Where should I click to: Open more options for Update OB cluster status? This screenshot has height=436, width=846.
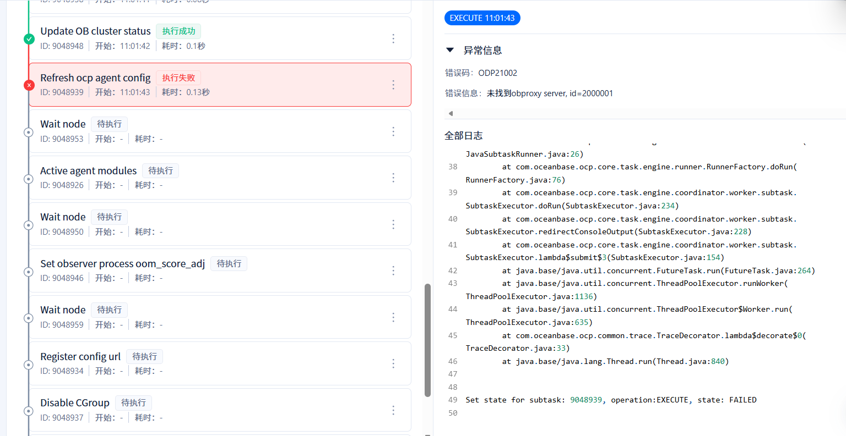393,38
